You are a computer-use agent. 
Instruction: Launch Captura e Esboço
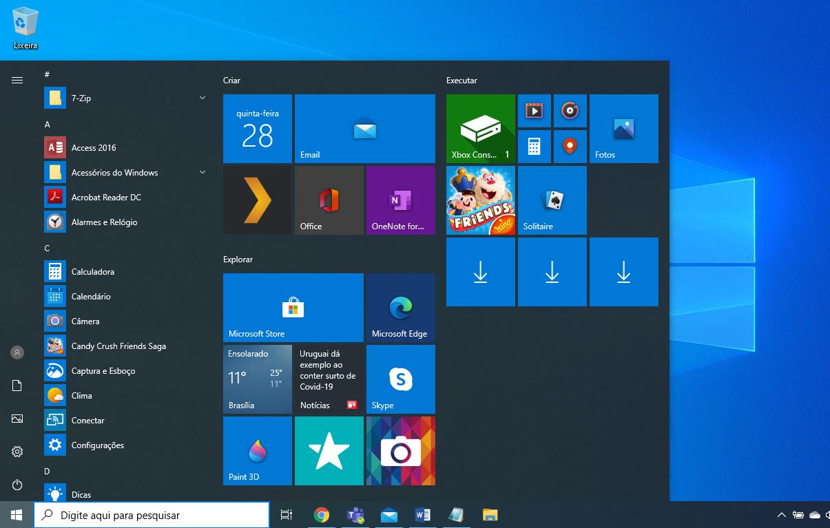127,371
